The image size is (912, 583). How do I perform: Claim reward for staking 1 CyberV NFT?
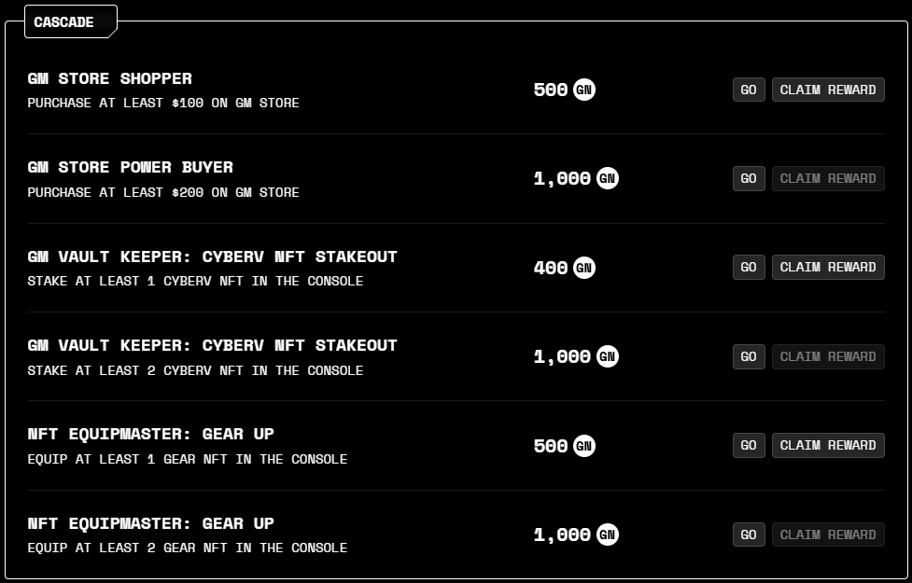[x=827, y=268]
